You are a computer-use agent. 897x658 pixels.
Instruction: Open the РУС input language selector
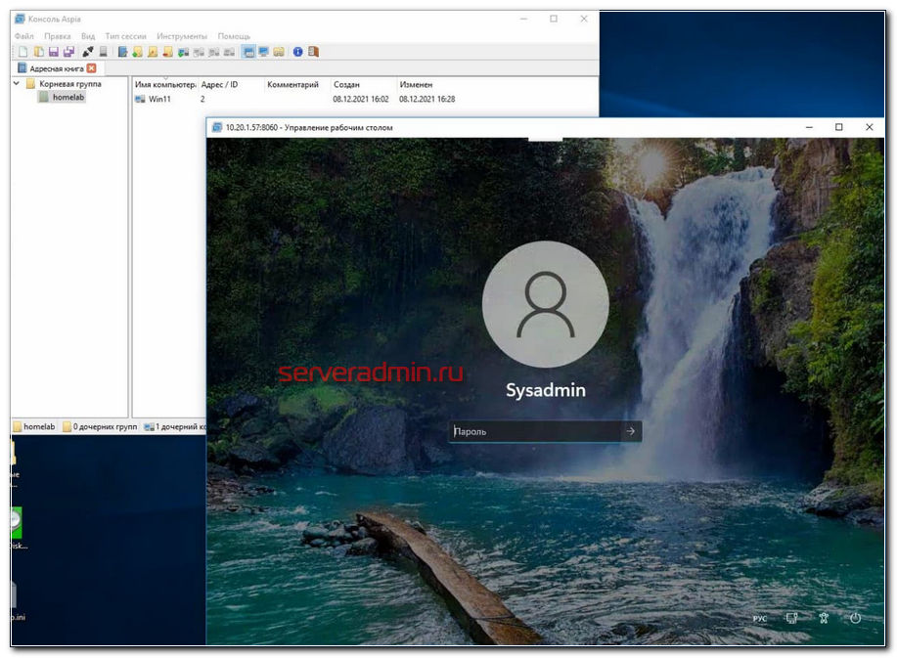760,619
